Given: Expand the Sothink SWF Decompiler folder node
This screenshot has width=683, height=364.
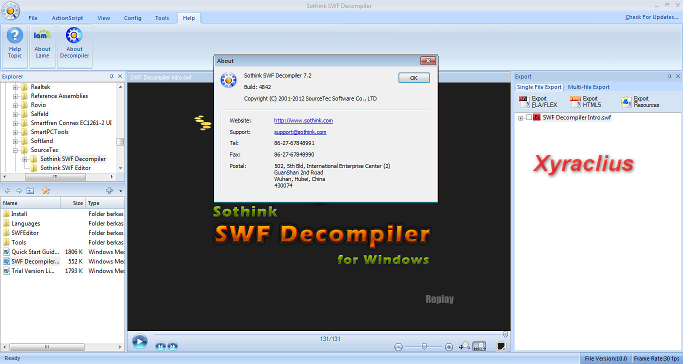Looking at the screenshot, I should pyautogui.click(x=25, y=159).
